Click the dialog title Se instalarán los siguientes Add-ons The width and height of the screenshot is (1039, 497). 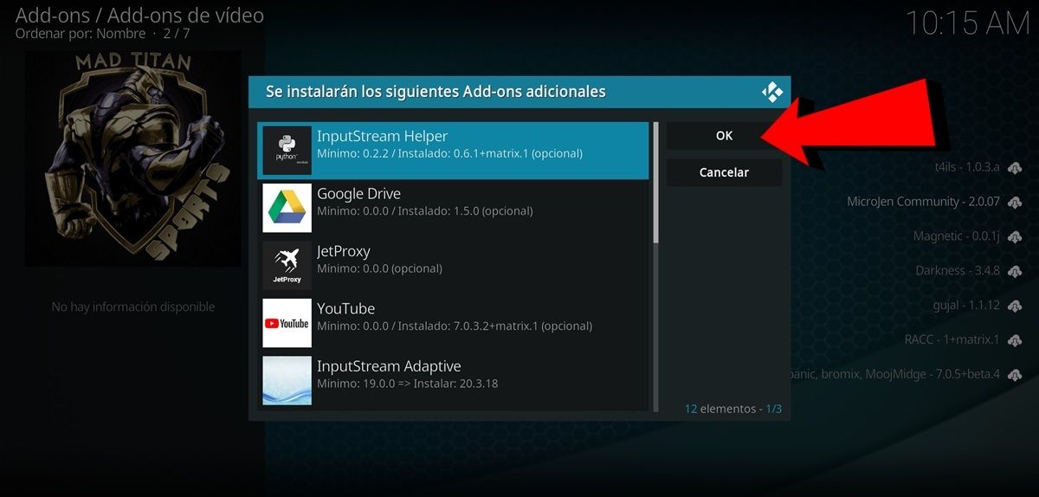coord(436,91)
